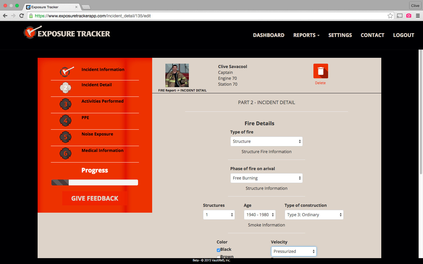Click the green padlock in address bar
The width and height of the screenshot is (423, 264).
(31, 16)
